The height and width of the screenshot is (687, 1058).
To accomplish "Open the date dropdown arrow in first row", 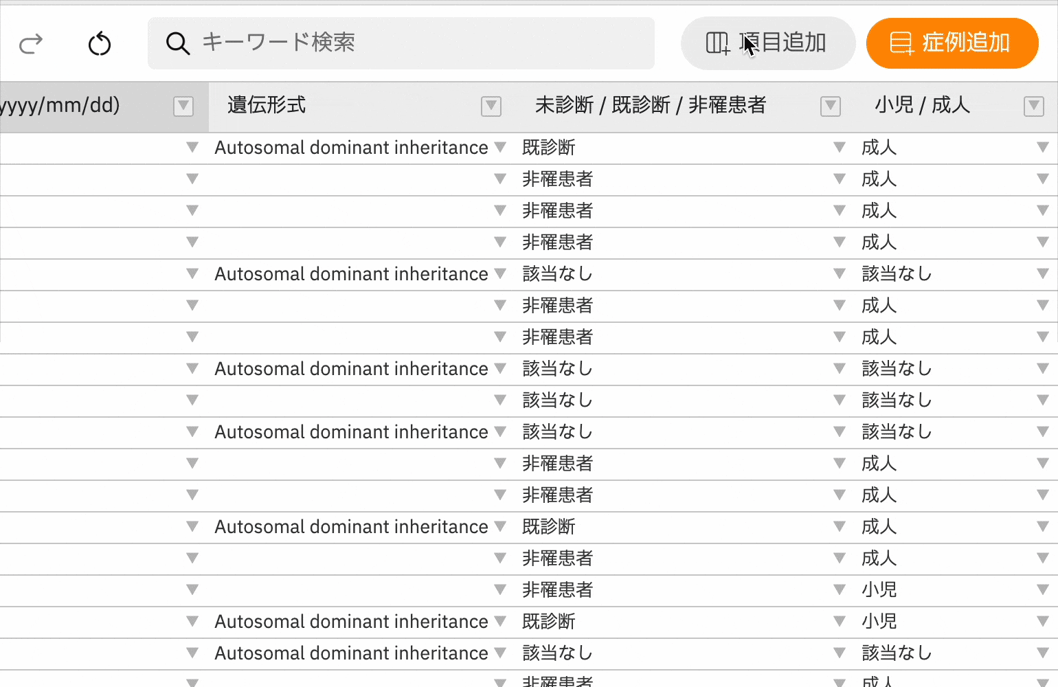I will click(x=192, y=147).
